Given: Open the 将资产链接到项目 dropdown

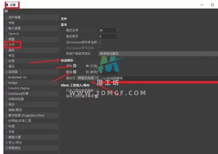Looking at the screenshot, I should click(x=158, y=53).
